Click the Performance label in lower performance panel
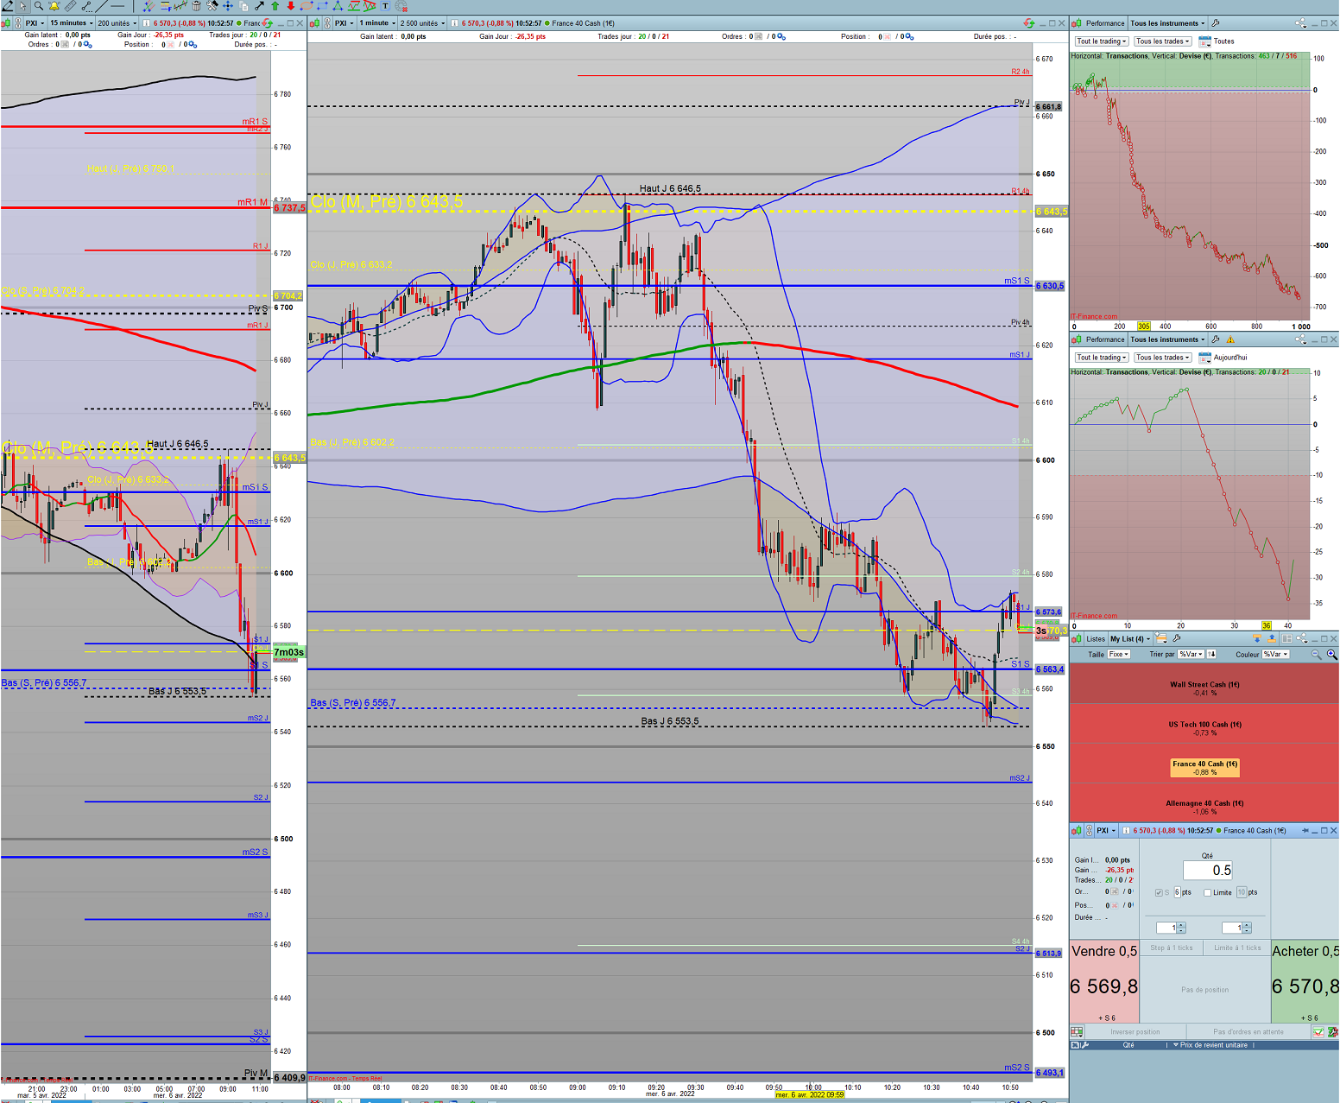This screenshot has height=1103, width=1340. 1105,339
